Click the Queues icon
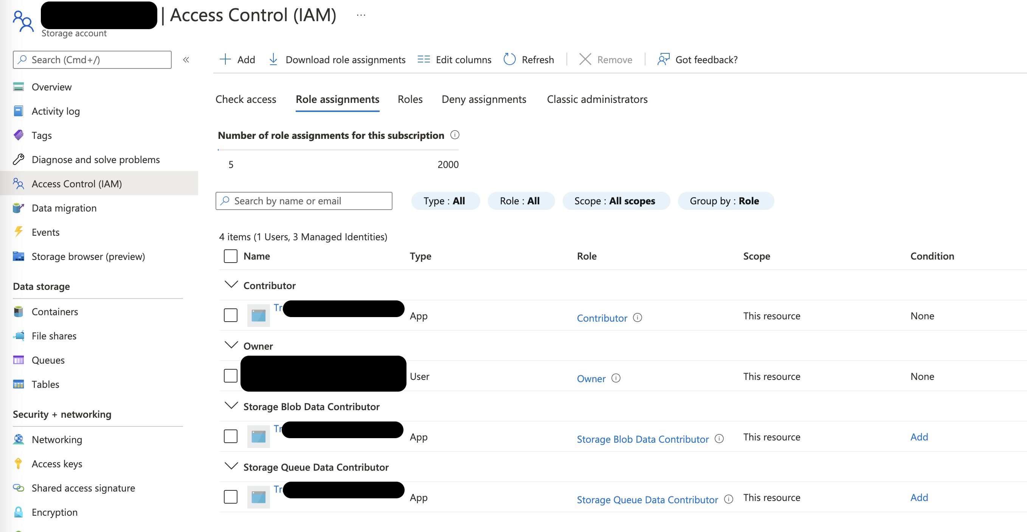 (18, 360)
